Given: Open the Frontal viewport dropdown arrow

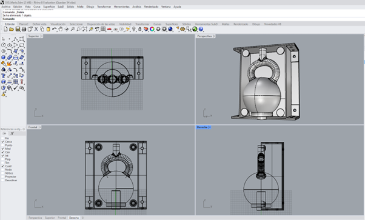Looking at the screenshot, I should 40,127.
